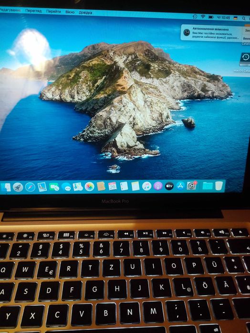Open System Preferences gear with badge
This screenshot has width=250, height=333.
click(192, 186)
